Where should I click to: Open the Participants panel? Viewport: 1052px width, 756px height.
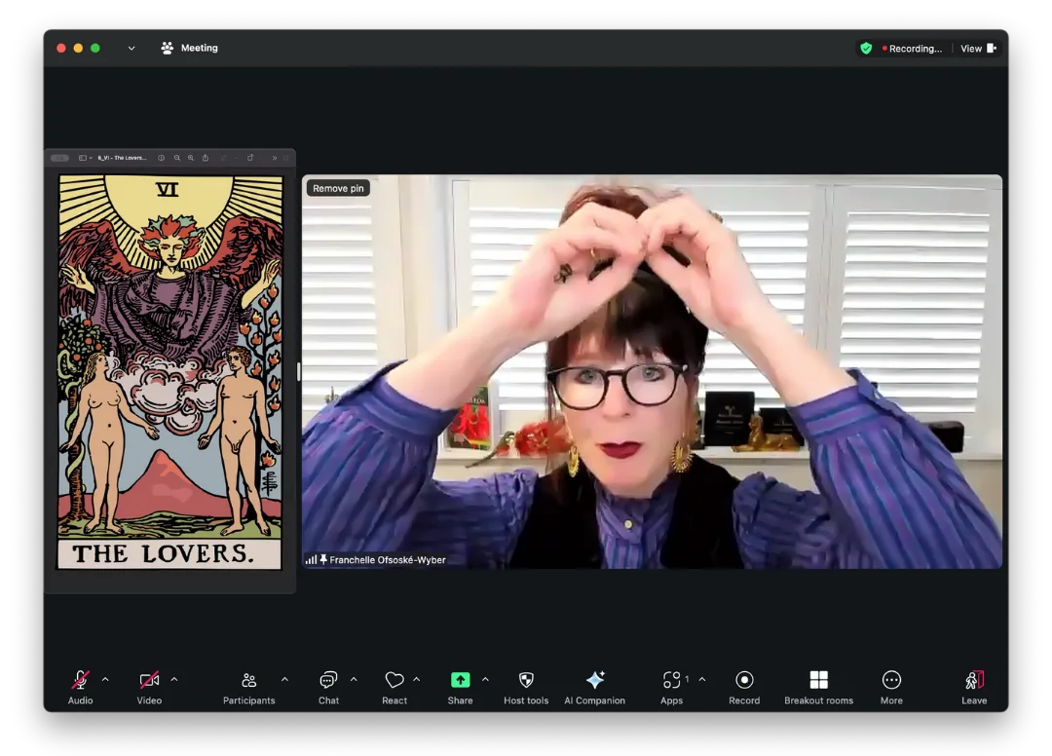point(248,680)
